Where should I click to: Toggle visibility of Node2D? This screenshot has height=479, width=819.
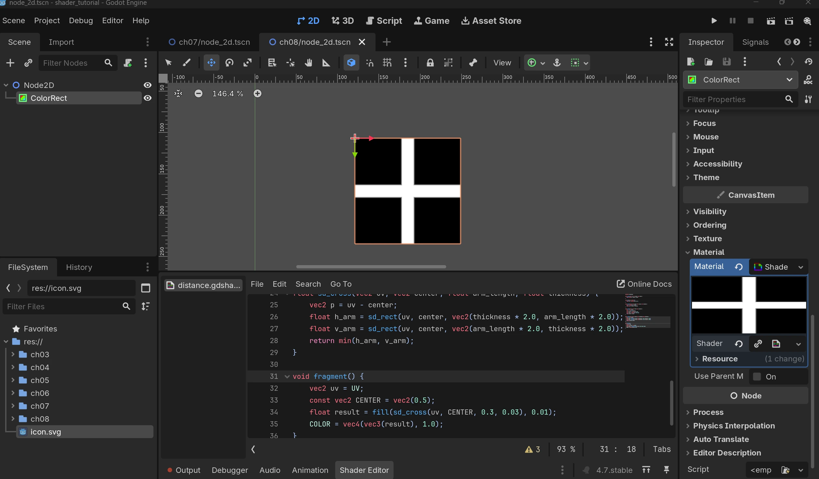148,85
